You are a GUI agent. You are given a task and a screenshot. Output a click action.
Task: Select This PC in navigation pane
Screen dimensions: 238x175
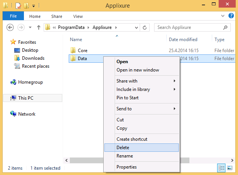pyautogui.click(x=33, y=98)
